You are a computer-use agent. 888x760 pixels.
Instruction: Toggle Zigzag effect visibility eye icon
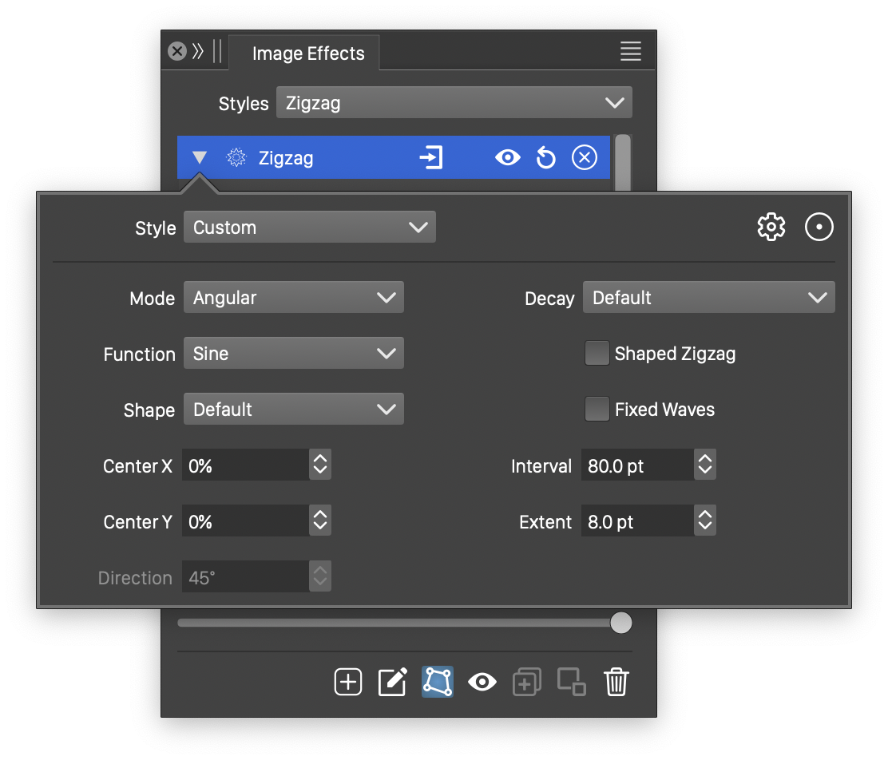507,158
